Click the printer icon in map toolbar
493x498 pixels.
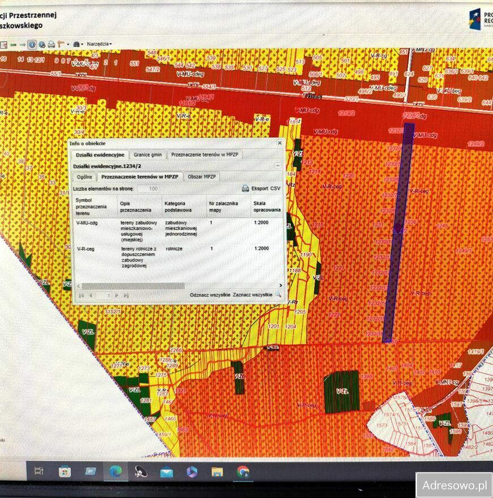pos(51,44)
